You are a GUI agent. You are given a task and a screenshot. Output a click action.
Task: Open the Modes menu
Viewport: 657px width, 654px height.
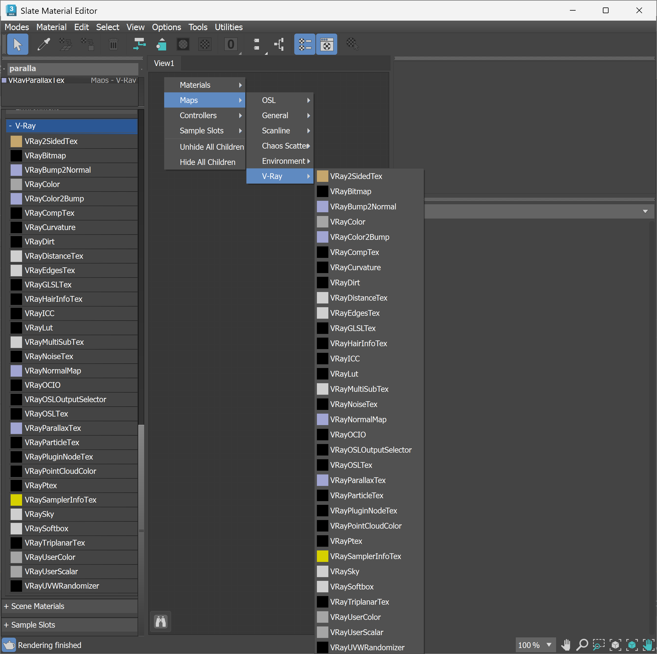click(17, 27)
